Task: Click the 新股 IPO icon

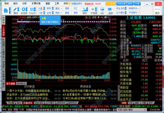Action: tap(110, 9)
